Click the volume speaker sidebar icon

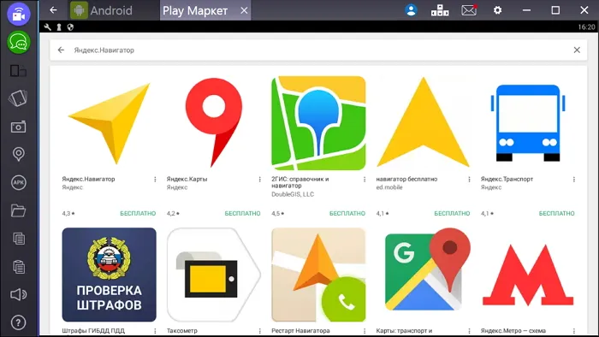point(18,294)
